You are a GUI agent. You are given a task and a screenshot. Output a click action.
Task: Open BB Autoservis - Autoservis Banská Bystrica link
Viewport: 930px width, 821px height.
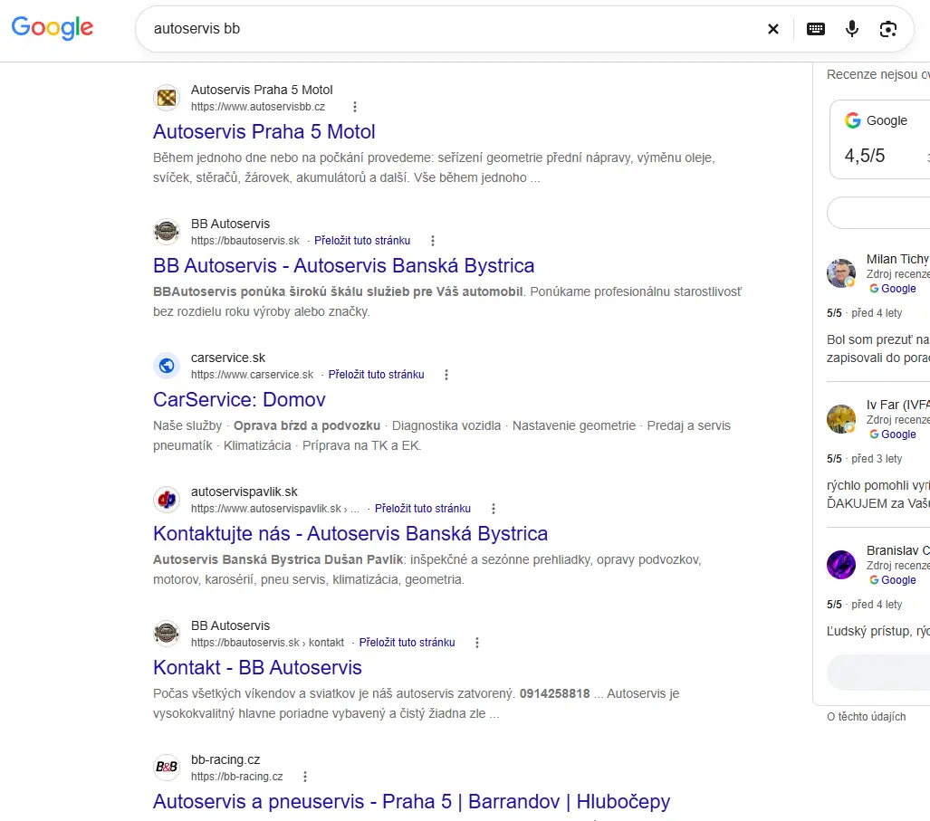(343, 265)
